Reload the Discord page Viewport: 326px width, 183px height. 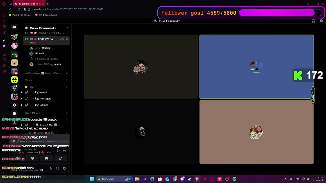click(x=19, y=9)
